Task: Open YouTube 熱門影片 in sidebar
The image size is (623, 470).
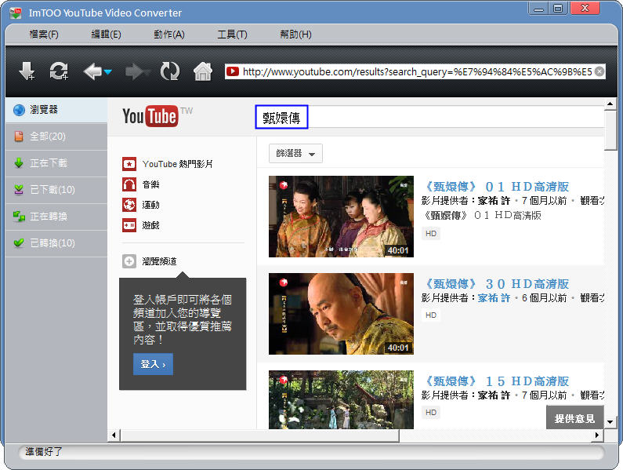Action: tap(177, 164)
